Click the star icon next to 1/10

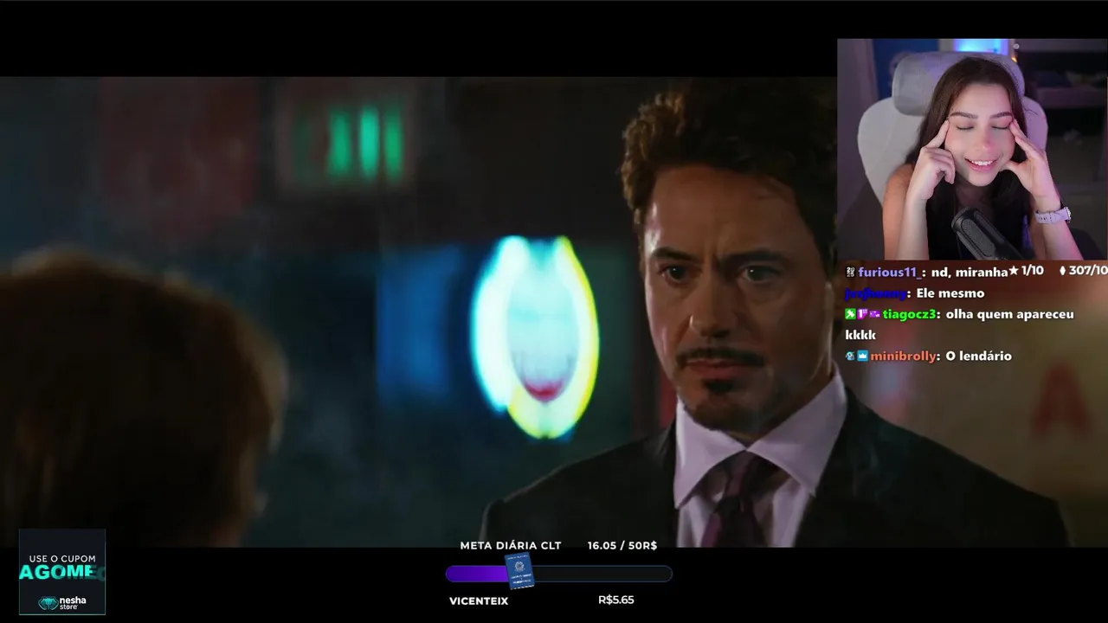pyautogui.click(x=1013, y=271)
